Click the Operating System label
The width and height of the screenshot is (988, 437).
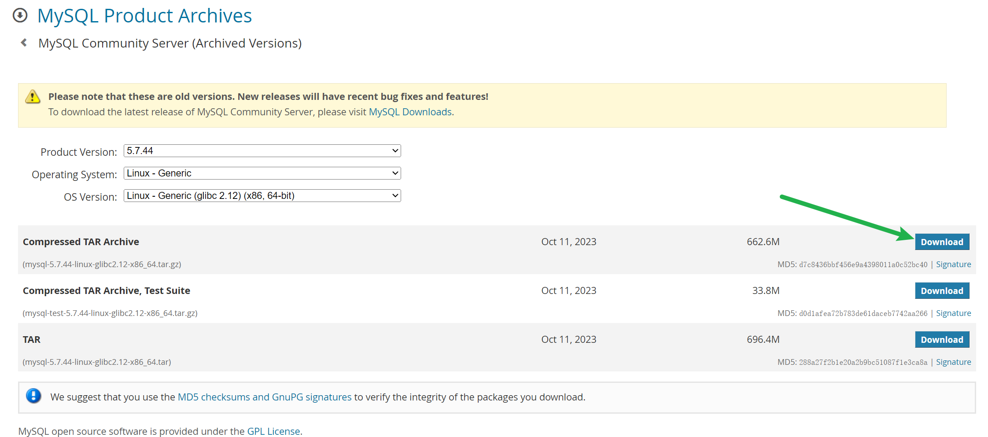(x=74, y=175)
